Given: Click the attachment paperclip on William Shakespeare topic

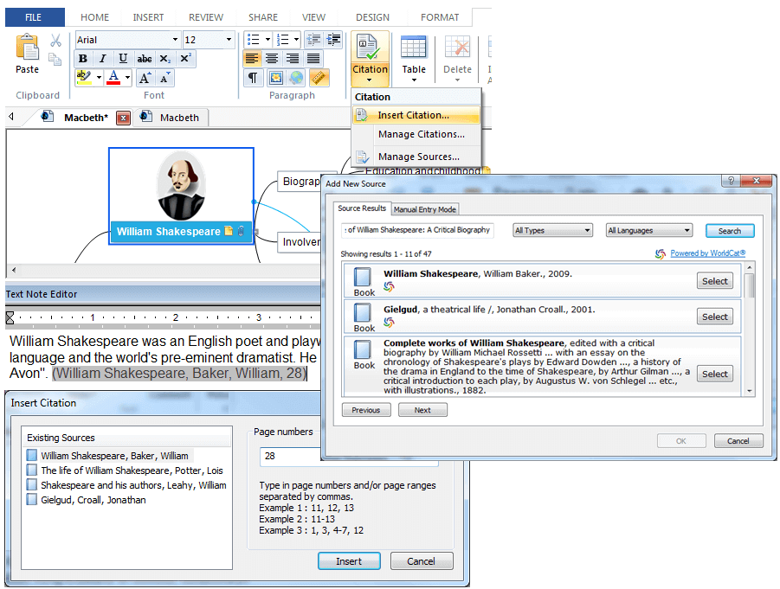Looking at the screenshot, I should point(241,231).
